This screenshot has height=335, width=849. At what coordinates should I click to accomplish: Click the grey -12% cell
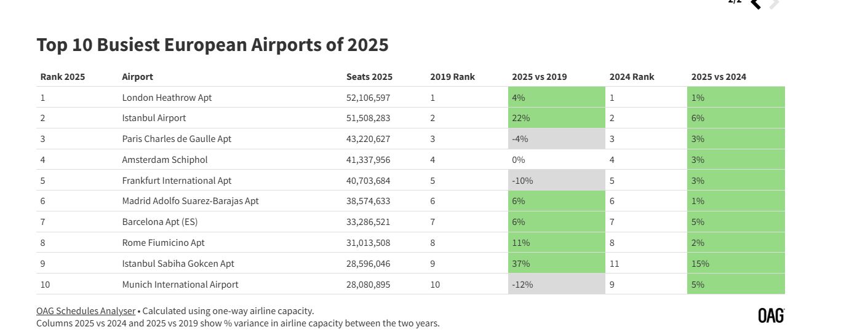point(556,285)
